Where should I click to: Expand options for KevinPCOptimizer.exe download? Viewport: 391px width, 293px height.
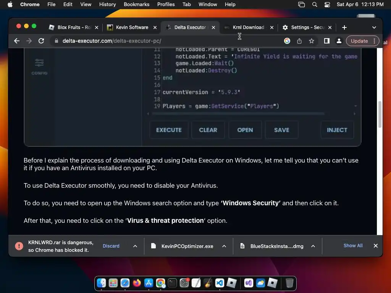tap(224, 246)
